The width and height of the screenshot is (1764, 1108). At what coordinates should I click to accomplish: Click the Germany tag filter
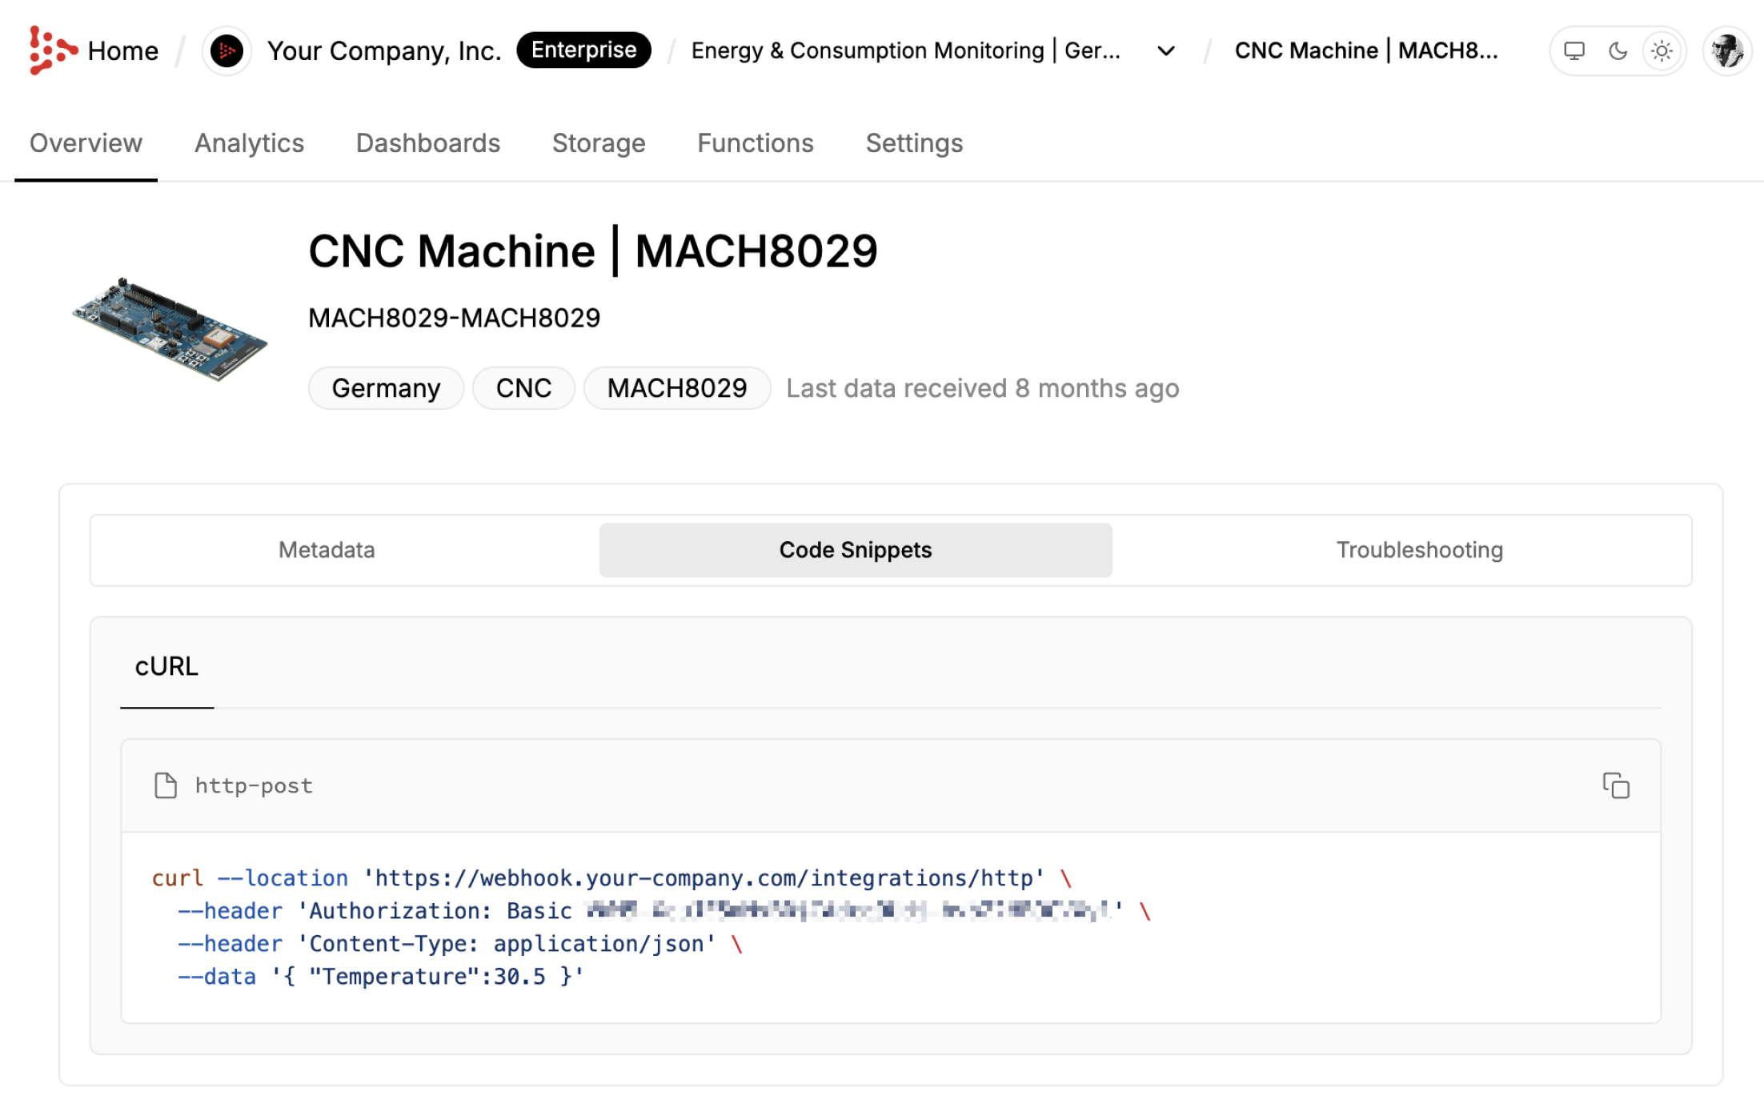[x=385, y=387]
